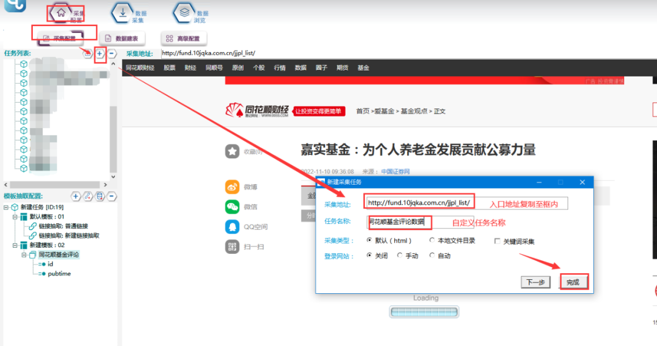This screenshot has height=346, width=657.
Task: Click 完成 button in dialog
Action: point(573,282)
